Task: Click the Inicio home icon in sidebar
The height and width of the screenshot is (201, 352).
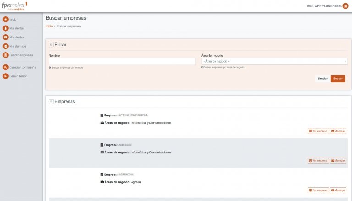Action: tap(5, 19)
